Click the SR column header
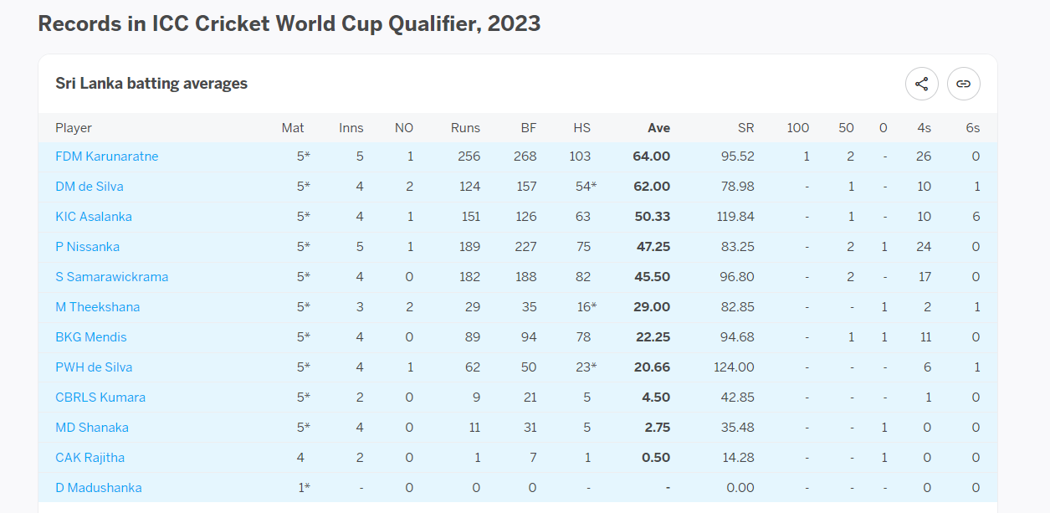1050x513 pixels. (745, 128)
